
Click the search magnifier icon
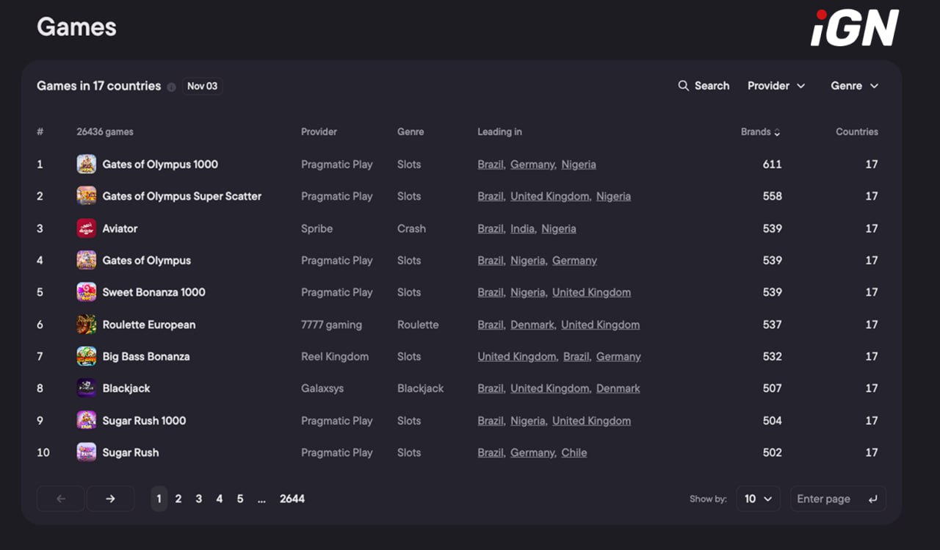click(683, 86)
